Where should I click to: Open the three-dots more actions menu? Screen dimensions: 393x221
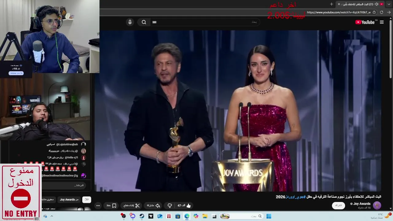coord(98,206)
